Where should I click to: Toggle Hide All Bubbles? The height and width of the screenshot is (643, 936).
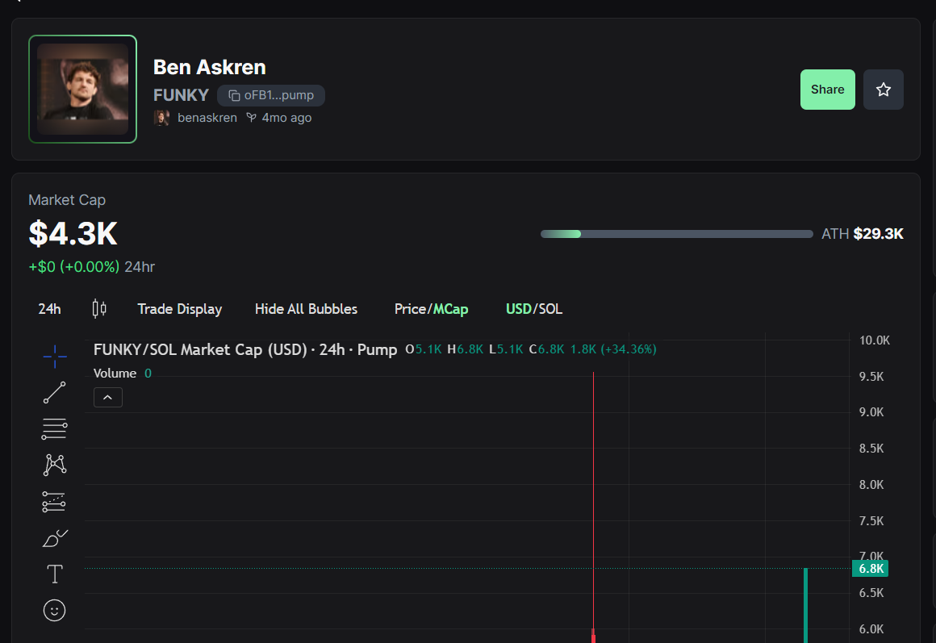[306, 309]
